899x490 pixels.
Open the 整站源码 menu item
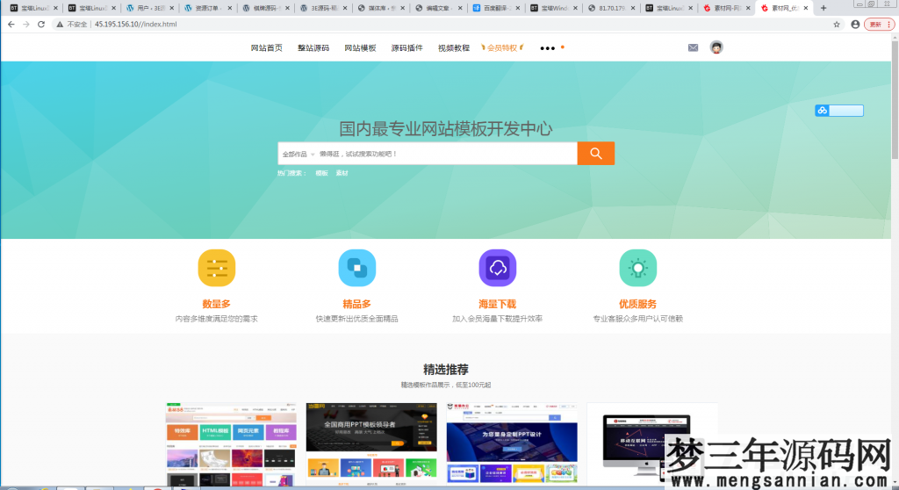313,48
